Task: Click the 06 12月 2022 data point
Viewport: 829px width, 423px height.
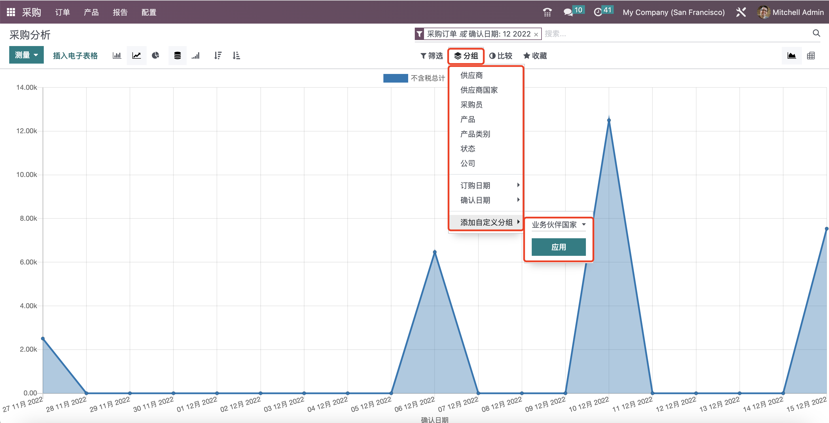Action: 435,252
